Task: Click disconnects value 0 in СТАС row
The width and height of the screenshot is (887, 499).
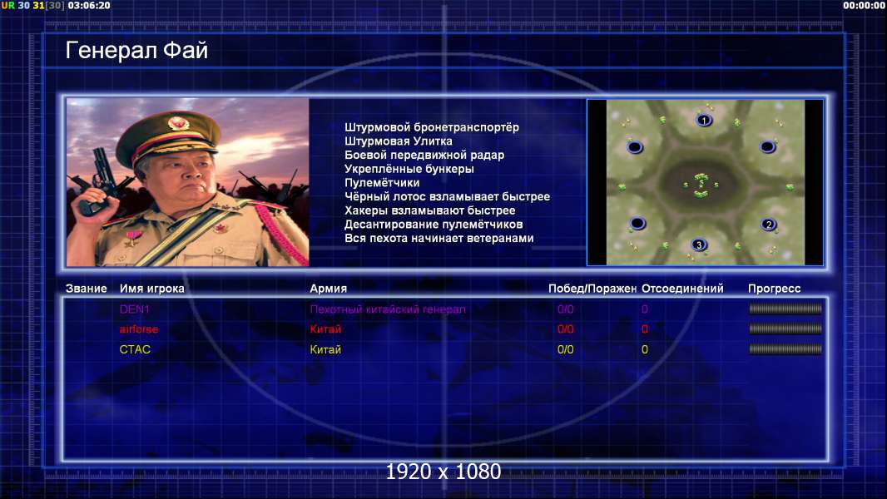Action: [x=644, y=349]
